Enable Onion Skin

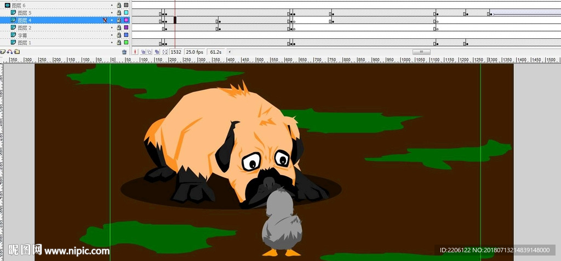point(143,52)
